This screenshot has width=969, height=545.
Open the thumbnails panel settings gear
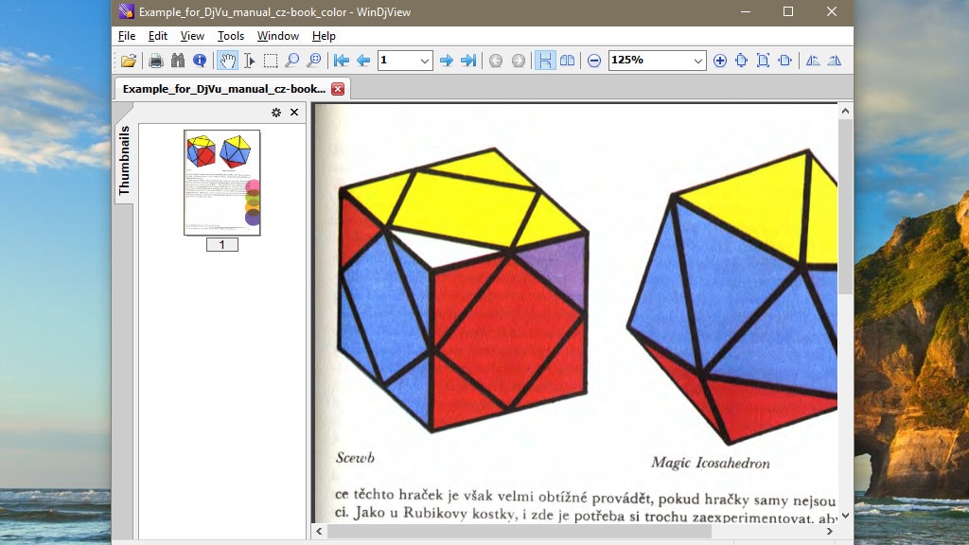(x=276, y=113)
